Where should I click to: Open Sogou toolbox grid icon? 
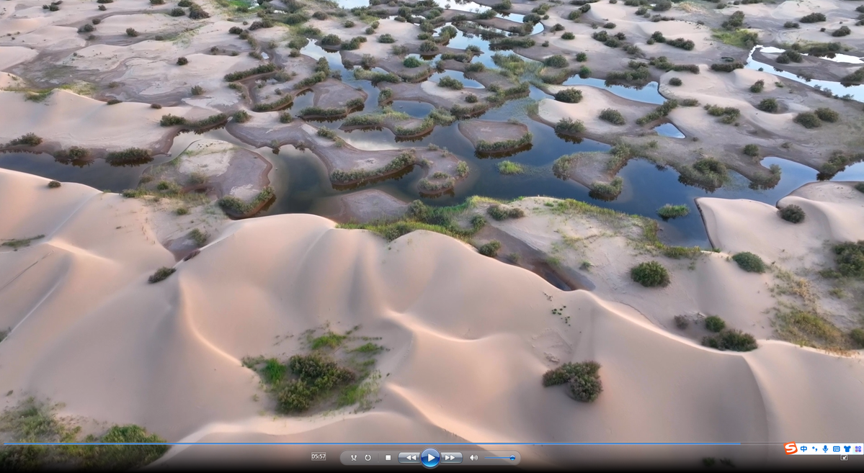858,449
